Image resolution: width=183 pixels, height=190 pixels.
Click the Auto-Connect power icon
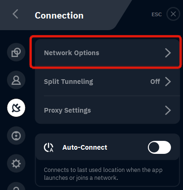click(49, 147)
